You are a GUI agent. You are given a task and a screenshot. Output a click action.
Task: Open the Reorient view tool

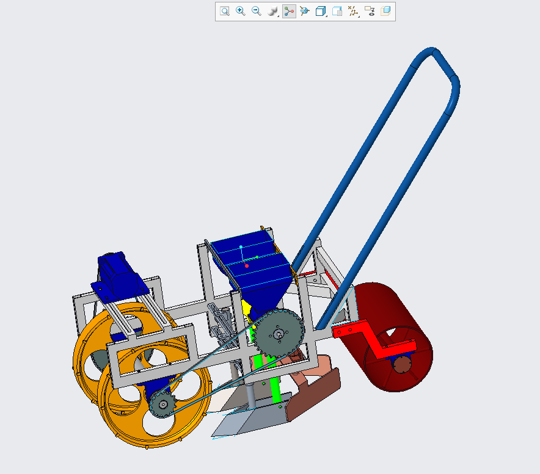(x=305, y=11)
